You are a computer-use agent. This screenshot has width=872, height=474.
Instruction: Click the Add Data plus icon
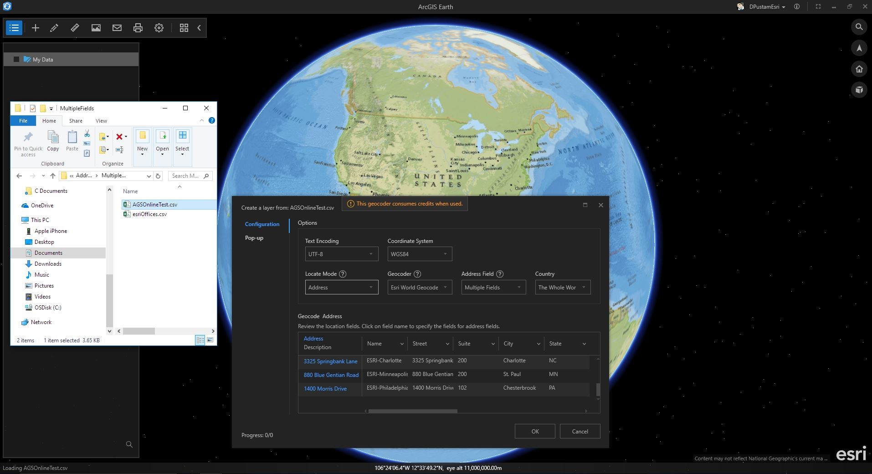(x=35, y=28)
